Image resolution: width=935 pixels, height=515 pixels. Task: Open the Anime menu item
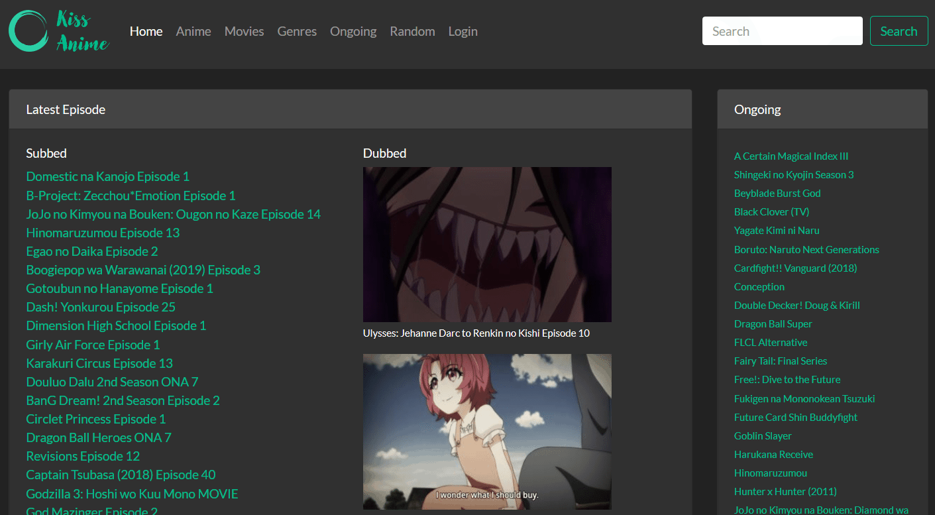tap(193, 31)
